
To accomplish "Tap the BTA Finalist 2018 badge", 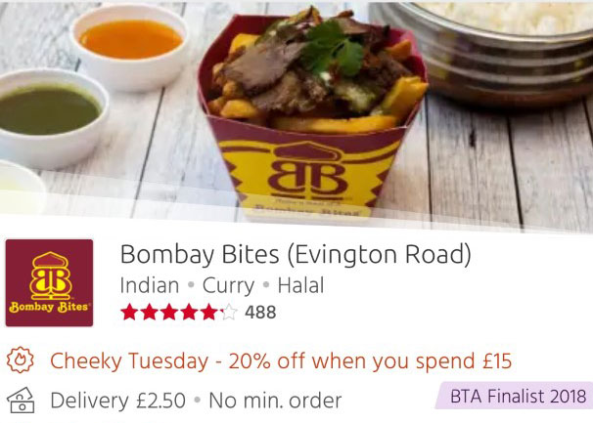I will (x=515, y=396).
